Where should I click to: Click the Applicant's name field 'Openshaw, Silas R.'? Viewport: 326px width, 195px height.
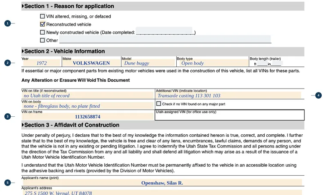[162, 183]
